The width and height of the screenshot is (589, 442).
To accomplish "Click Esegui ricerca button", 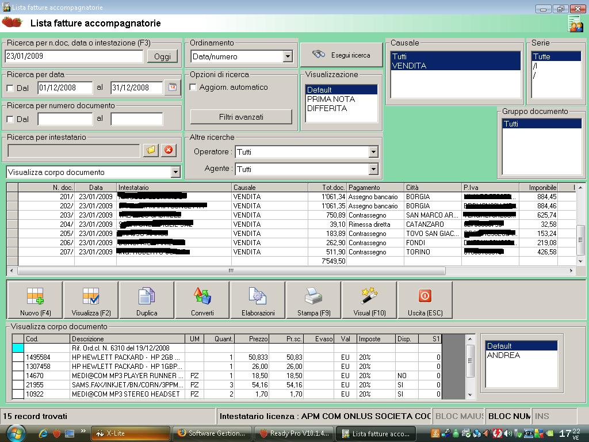I will 342,55.
